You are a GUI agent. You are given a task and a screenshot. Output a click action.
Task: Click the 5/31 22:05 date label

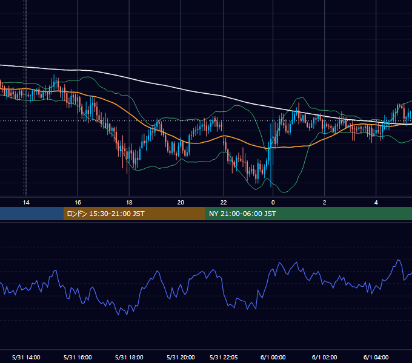coord(224,357)
